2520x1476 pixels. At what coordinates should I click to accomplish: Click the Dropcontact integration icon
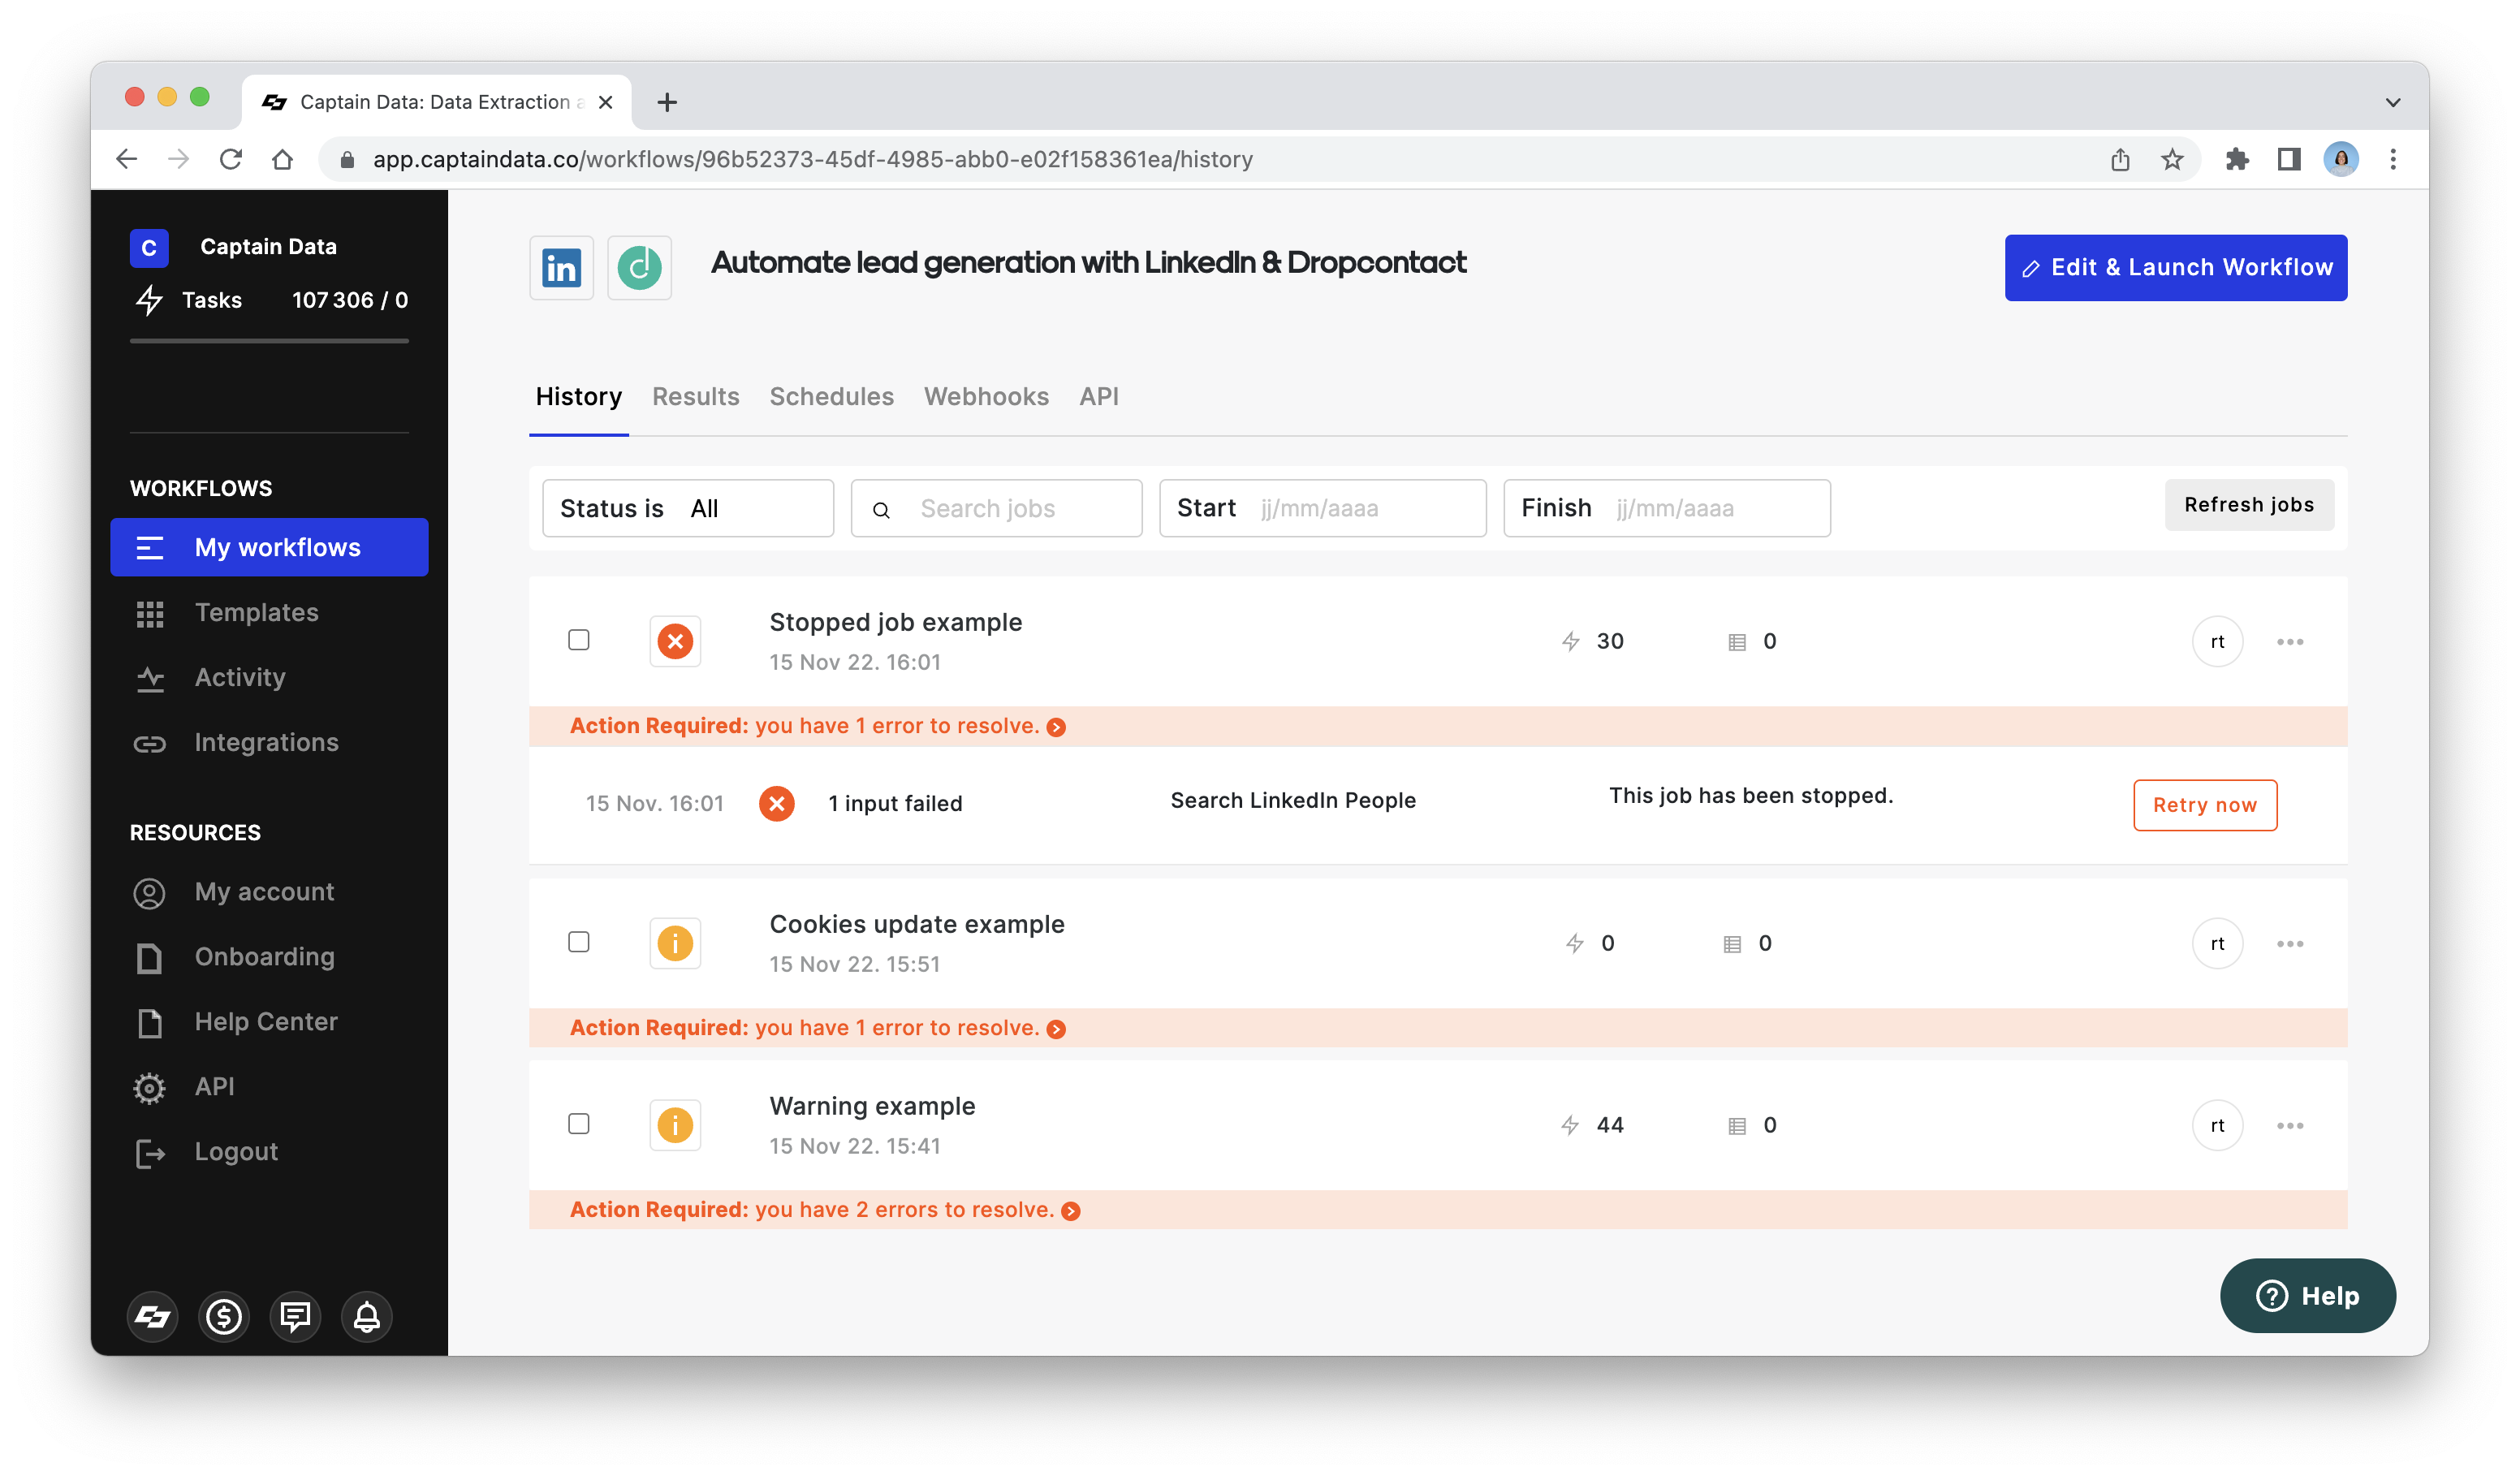(x=639, y=267)
